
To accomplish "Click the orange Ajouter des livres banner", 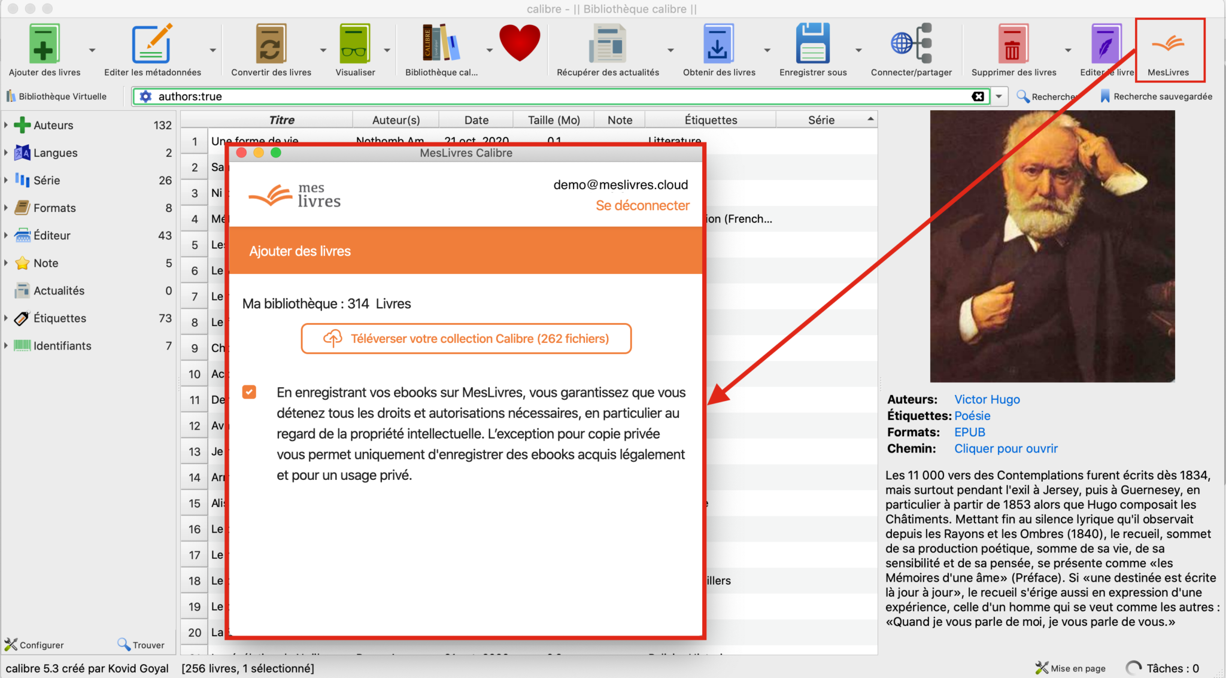I will (x=466, y=251).
